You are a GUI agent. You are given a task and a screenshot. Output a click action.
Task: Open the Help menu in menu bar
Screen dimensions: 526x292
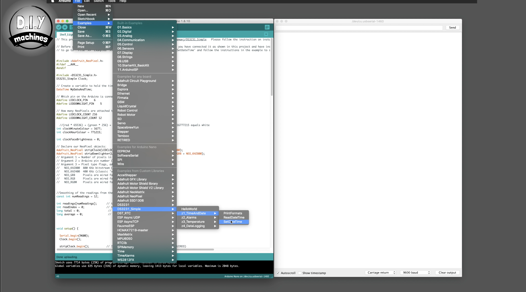[123, 1]
